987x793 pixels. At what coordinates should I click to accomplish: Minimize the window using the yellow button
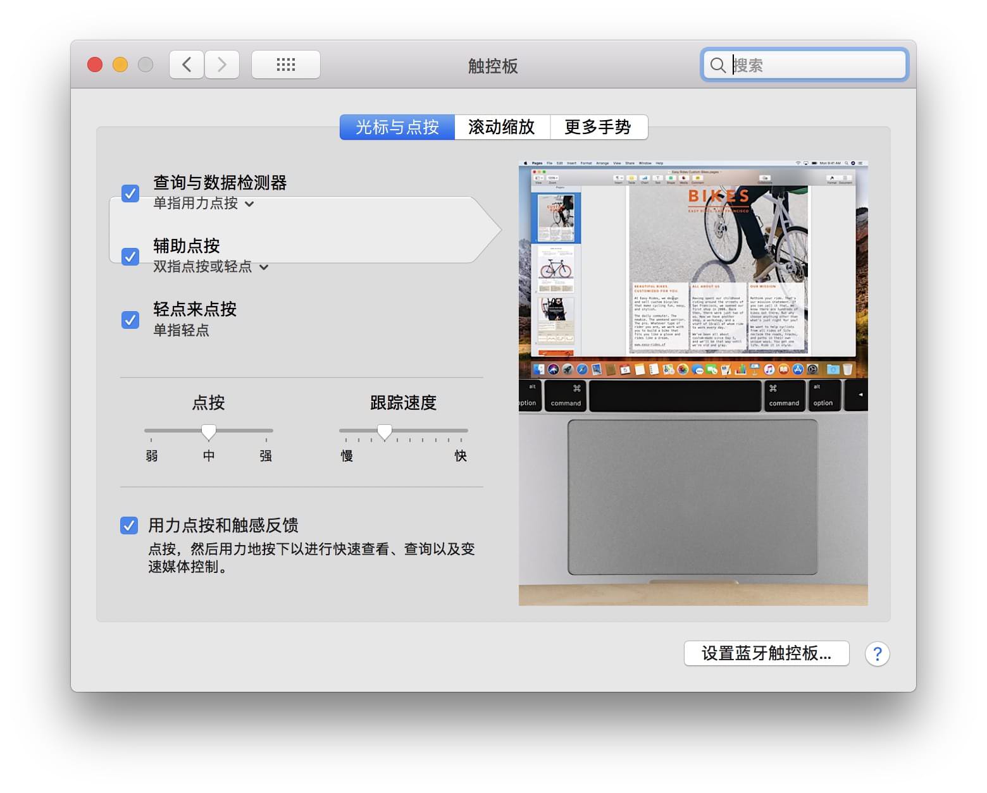pos(120,65)
